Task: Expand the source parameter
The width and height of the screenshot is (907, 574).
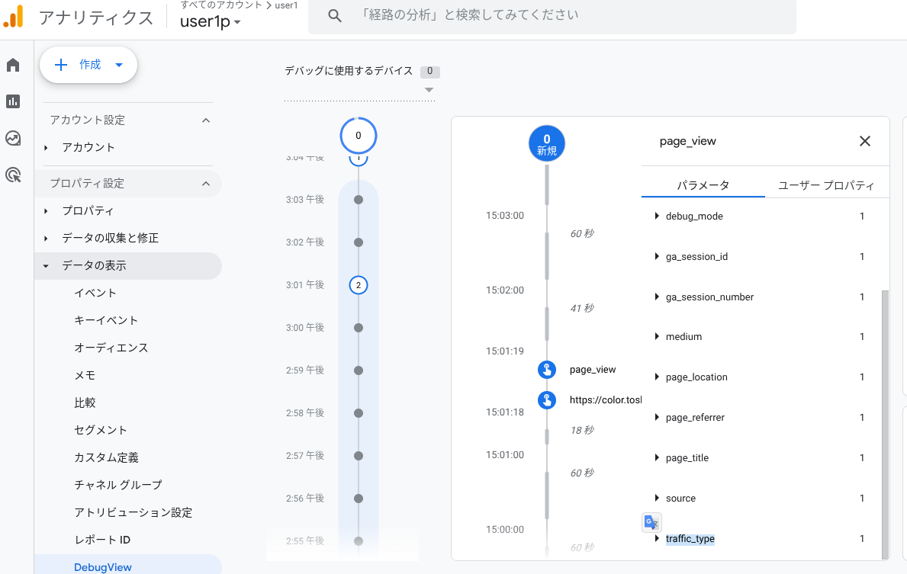Action: pyautogui.click(x=657, y=499)
